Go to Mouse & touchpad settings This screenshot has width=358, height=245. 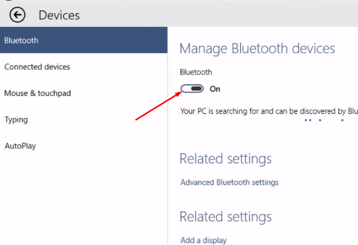click(37, 93)
